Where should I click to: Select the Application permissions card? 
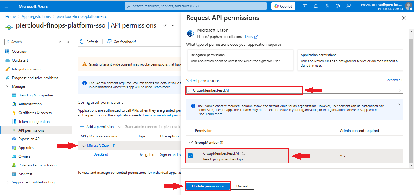pyautogui.click(x=350, y=60)
